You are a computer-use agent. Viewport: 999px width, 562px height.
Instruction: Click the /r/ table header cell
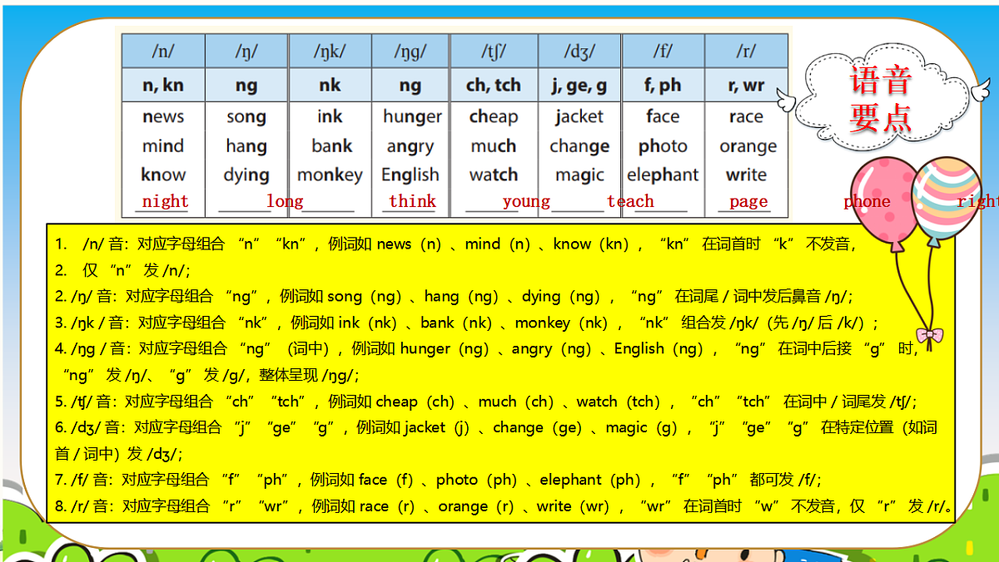[x=746, y=52]
